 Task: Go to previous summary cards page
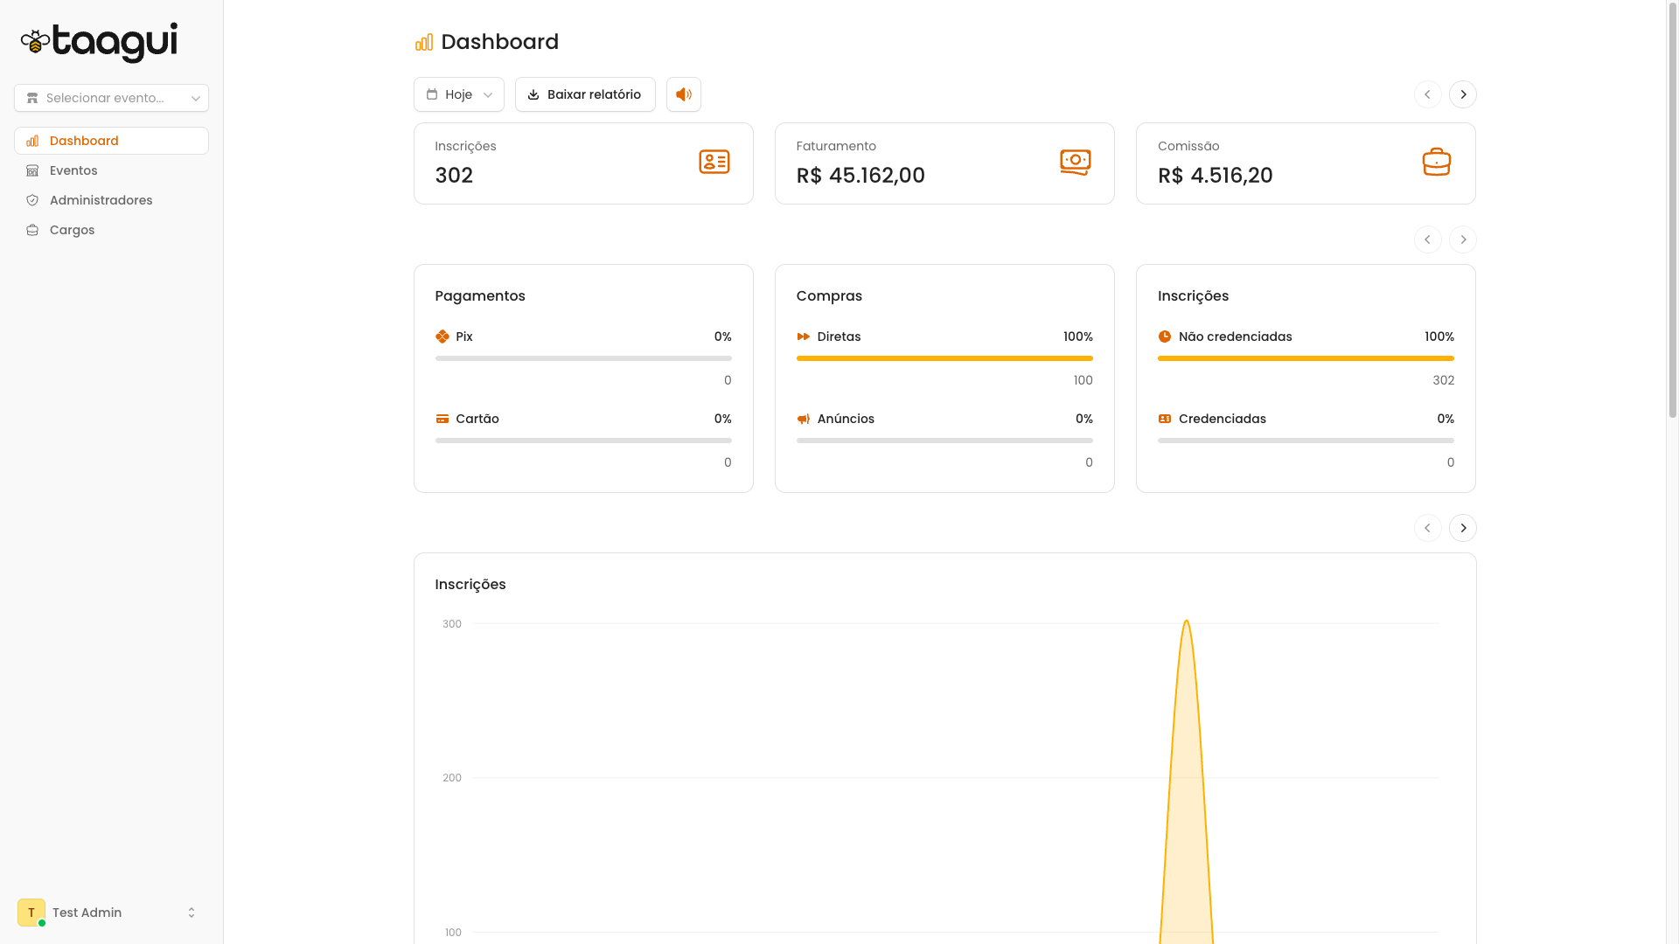pyautogui.click(x=1428, y=94)
